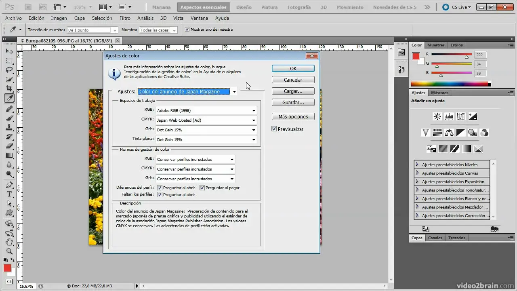Click the Cancelar button

pyautogui.click(x=293, y=80)
